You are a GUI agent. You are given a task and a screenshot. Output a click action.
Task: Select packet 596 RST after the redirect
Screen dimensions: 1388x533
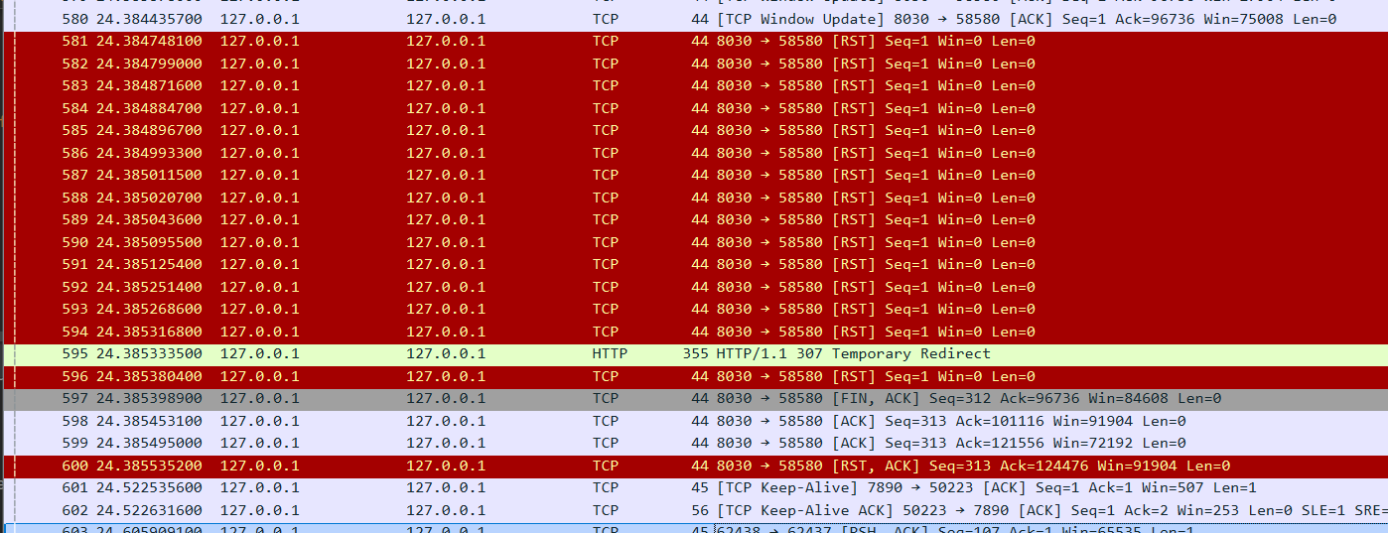[695, 376]
